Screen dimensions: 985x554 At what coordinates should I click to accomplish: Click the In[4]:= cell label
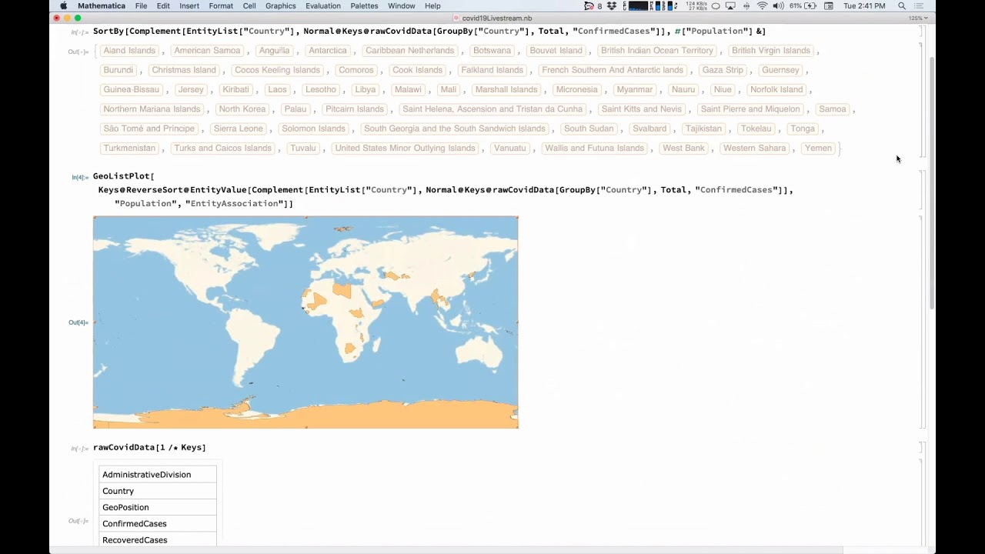(x=80, y=177)
